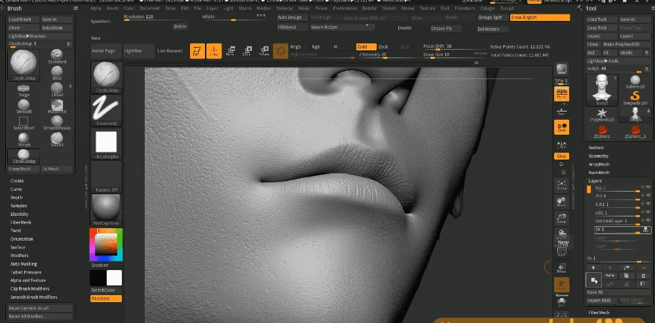This screenshot has height=323, width=655.
Task: Choose the SelectRect brush icon
Action: click(24, 122)
